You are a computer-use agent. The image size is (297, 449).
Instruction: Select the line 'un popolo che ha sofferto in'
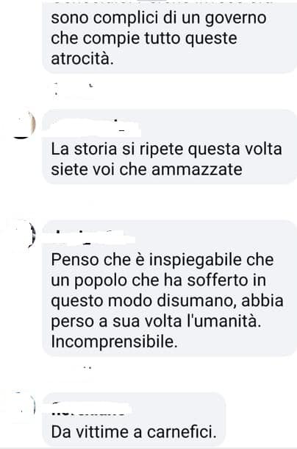pyautogui.click(x=159, y=280)
